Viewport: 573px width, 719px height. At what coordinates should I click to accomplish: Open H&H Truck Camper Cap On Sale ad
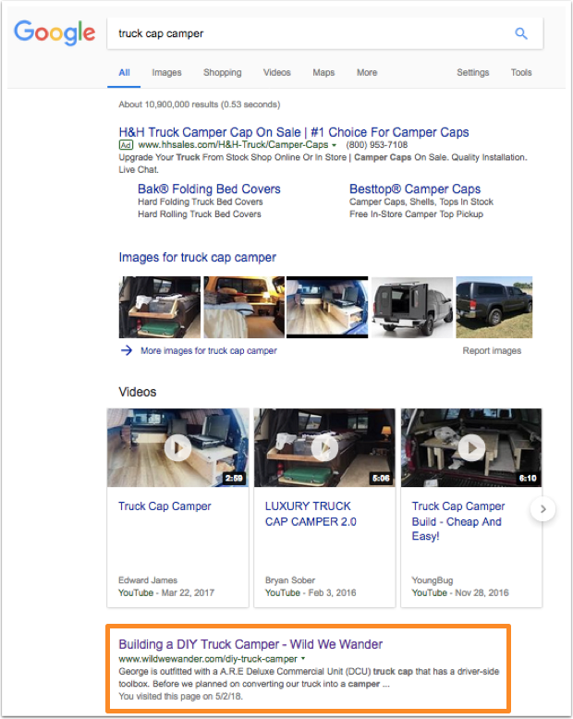pos(294,132)
